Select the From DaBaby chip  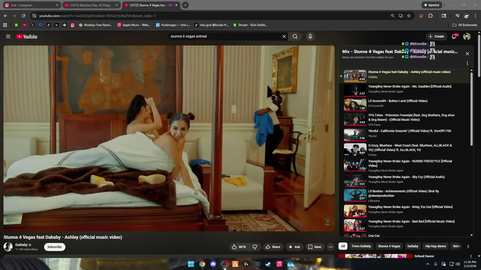[x=362, y=246]
